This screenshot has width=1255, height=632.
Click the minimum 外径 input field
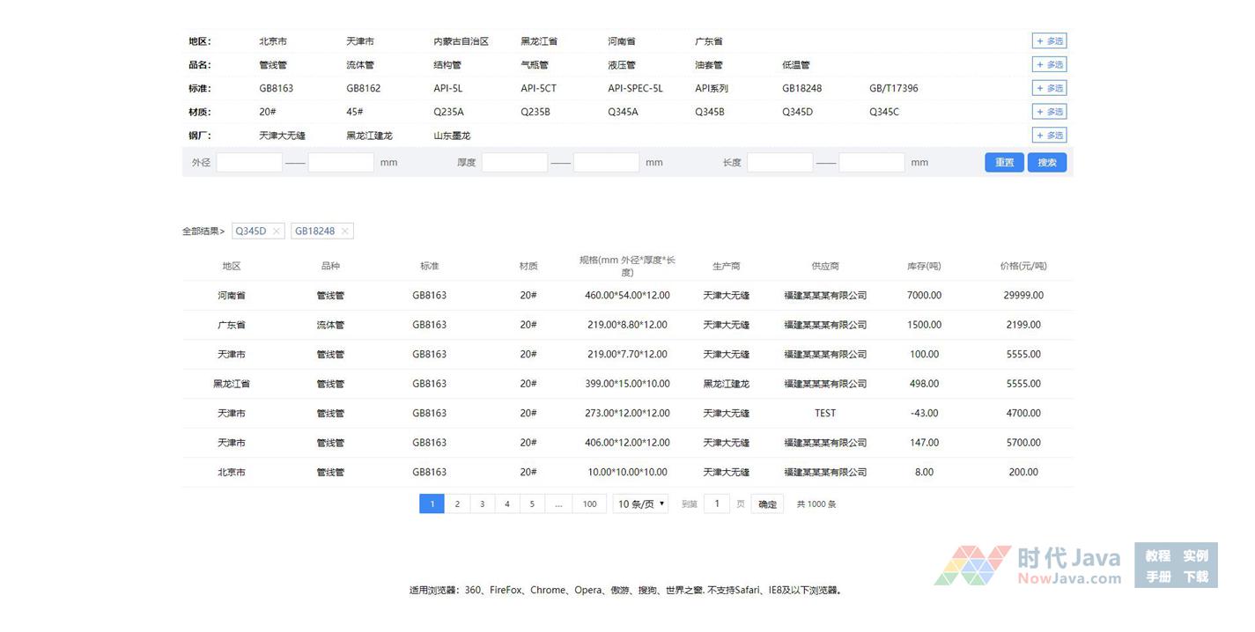click(249, 163)
